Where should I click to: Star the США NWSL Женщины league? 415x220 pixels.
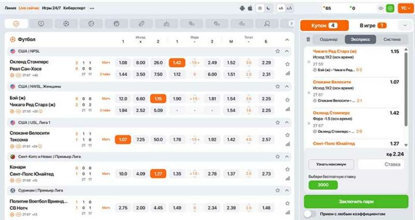click(x=277, y=86)
